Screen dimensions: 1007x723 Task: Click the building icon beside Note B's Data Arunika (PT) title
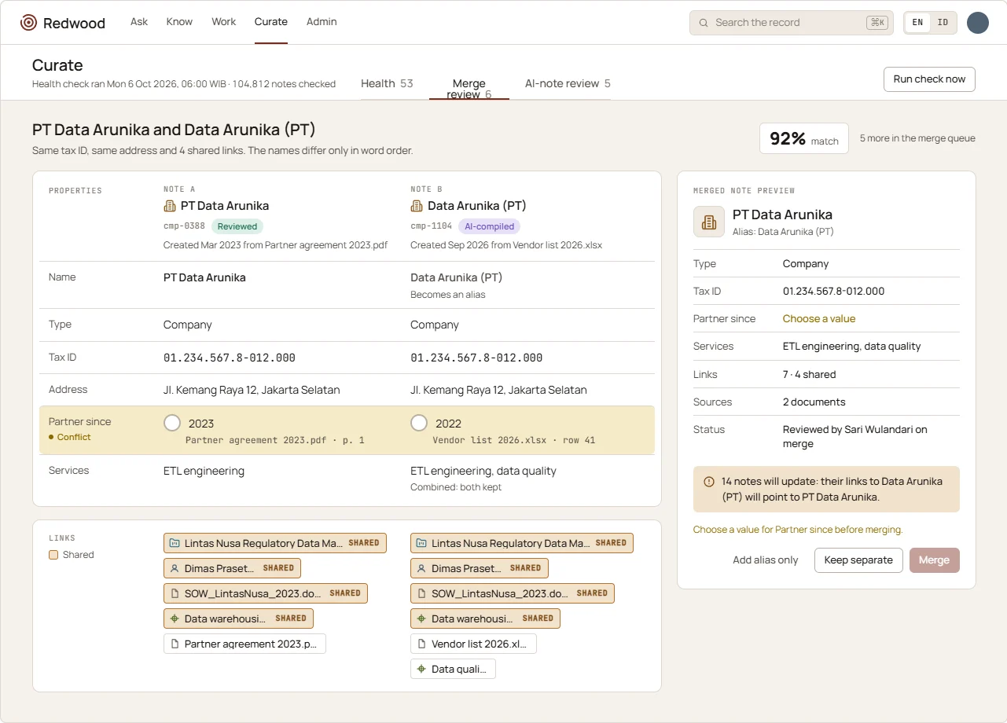pyautogui.click(x=417, y=206)
